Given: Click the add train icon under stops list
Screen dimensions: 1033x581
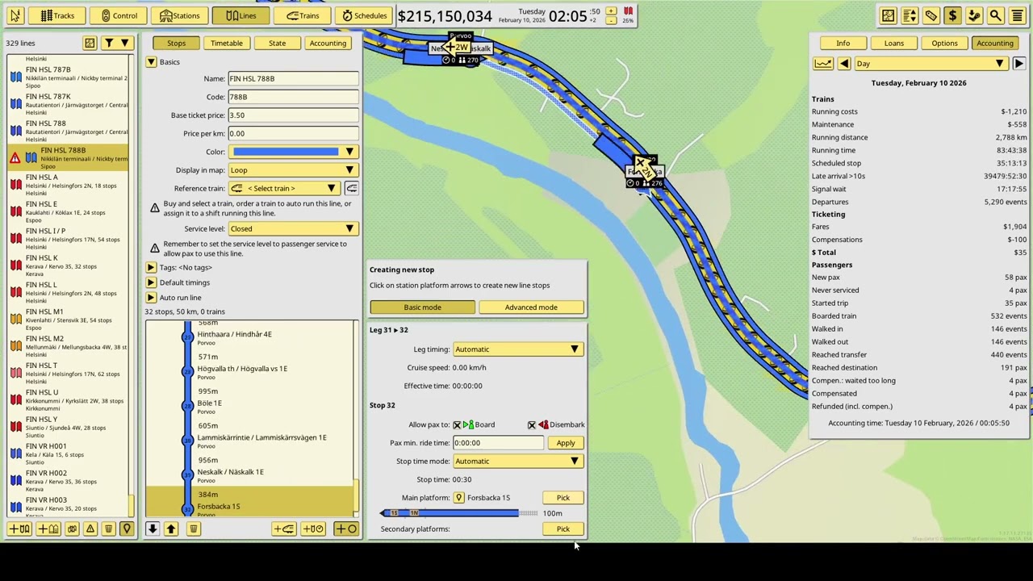Looking at the screenshot, I should [x=284, y=529].
